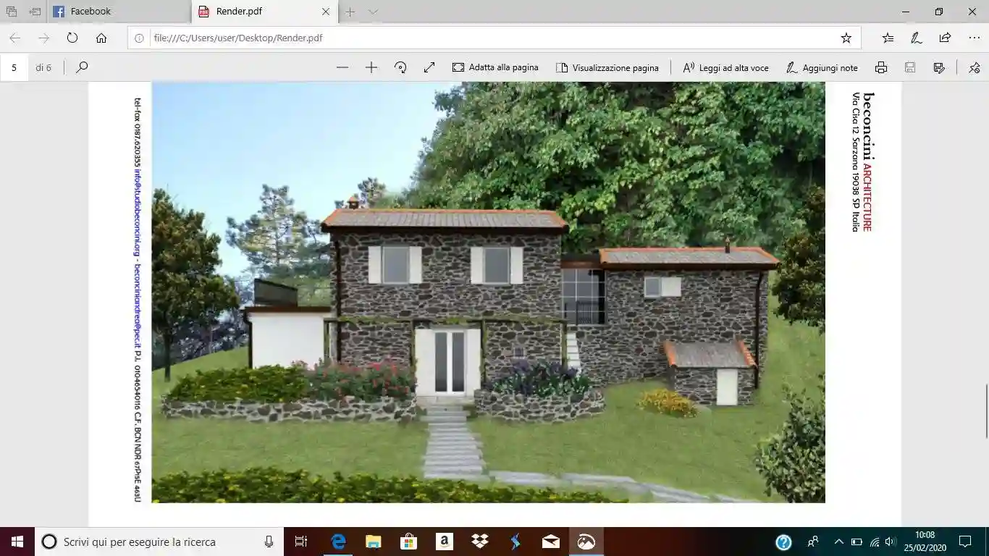Image resolution: width=989 pixels, height=556 pixels.
Task: Click 'Aggiungi note' to annotate
Action: [822, 67]
